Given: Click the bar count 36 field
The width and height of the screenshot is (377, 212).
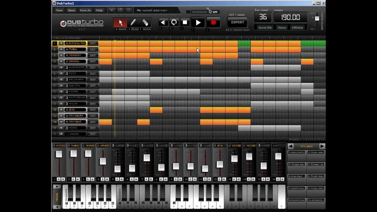Looking at the screenshot, I should pos(263,17).
